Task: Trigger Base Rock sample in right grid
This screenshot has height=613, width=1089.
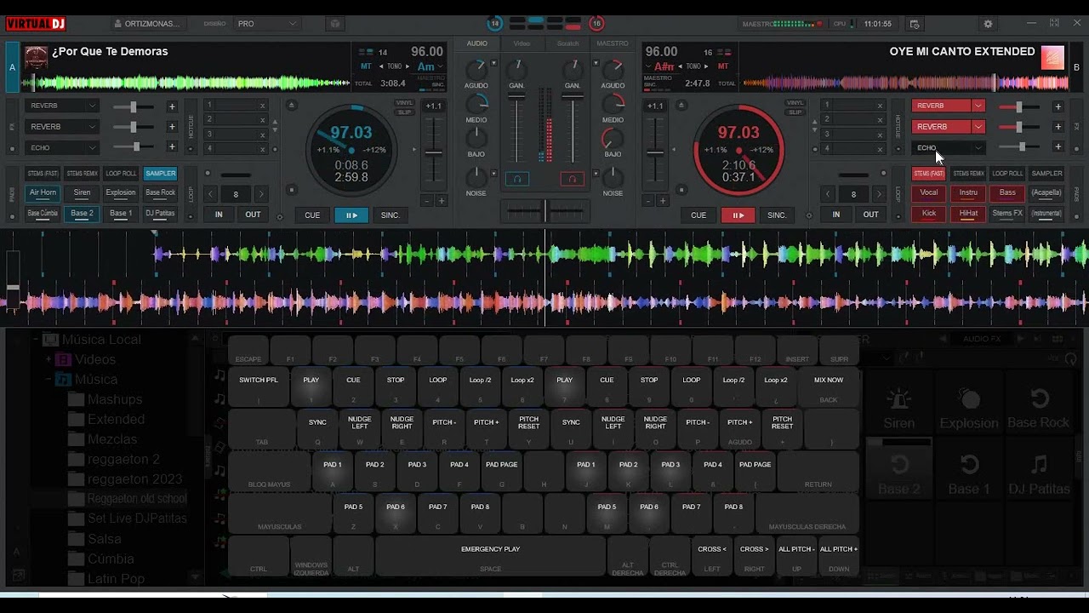Action: (x=1038, y=409)
